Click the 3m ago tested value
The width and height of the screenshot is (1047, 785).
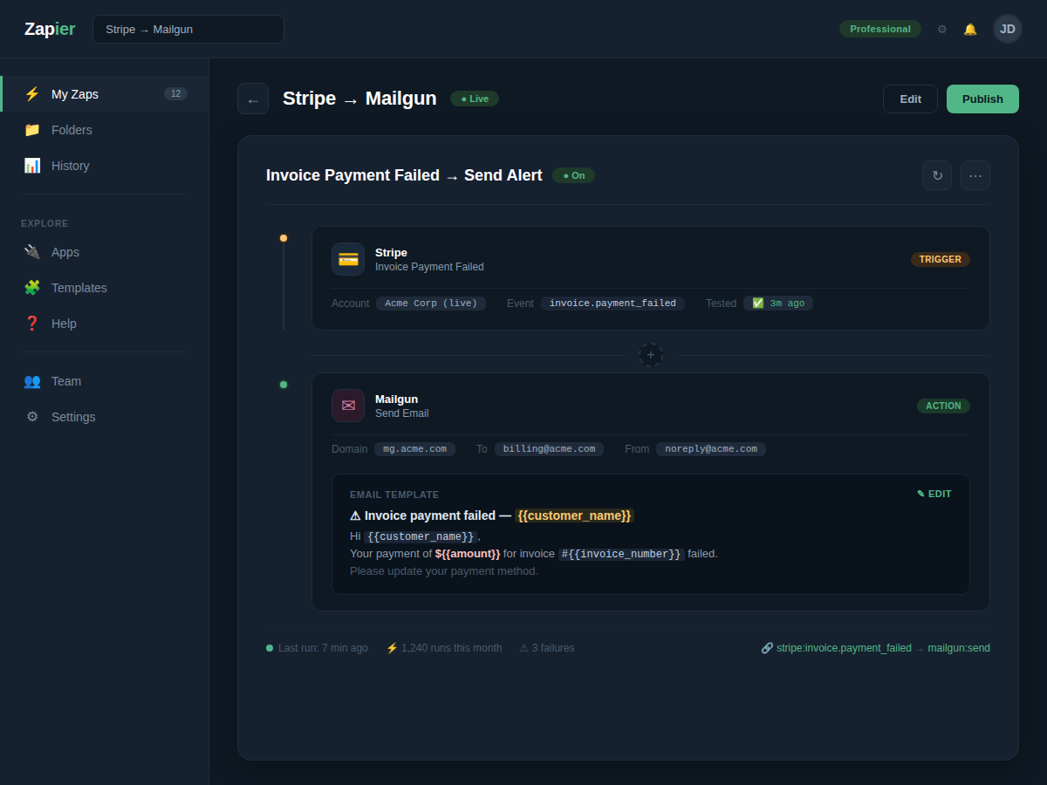click(778, 304)
